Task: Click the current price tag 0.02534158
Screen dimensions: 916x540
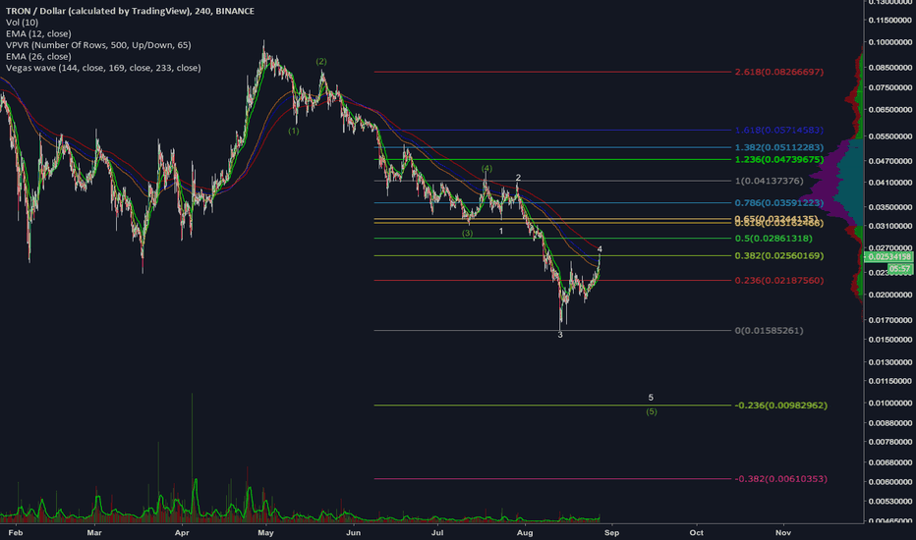Action: click(889, 257)
